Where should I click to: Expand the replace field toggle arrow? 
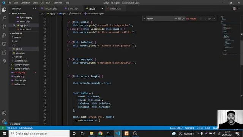point(144,19)
